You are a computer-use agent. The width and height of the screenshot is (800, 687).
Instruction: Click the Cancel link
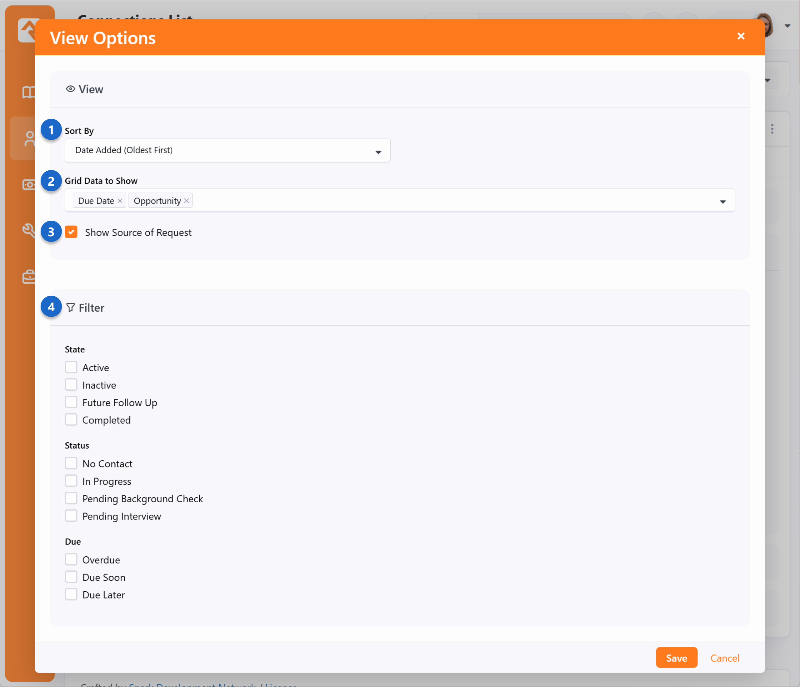click(x=724, y=658)
